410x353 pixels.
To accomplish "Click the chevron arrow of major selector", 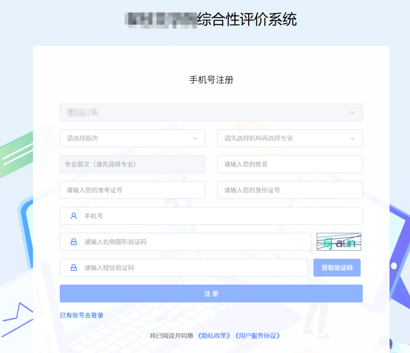I will (352, 139).
